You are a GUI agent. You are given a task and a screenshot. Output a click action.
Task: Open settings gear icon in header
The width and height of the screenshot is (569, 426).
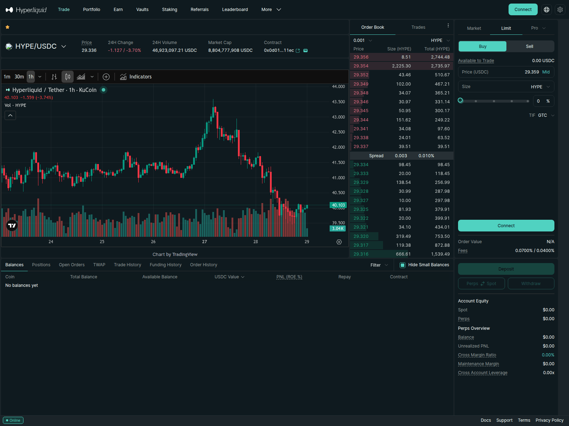(560, 10)
